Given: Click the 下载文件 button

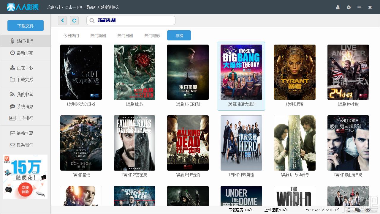Looking at the screenshot, I should point(26,26).
